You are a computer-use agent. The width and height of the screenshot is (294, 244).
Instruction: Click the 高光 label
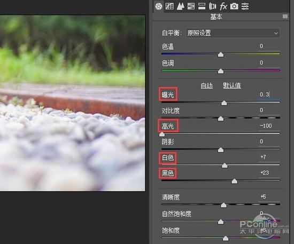pos(168,127)
